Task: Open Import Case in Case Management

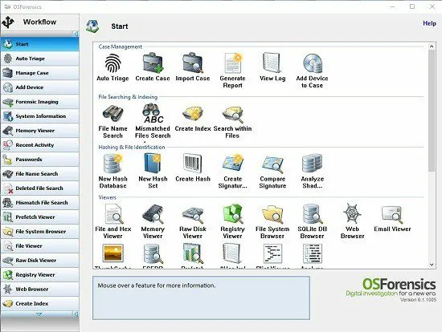Action: click(193, 63)
